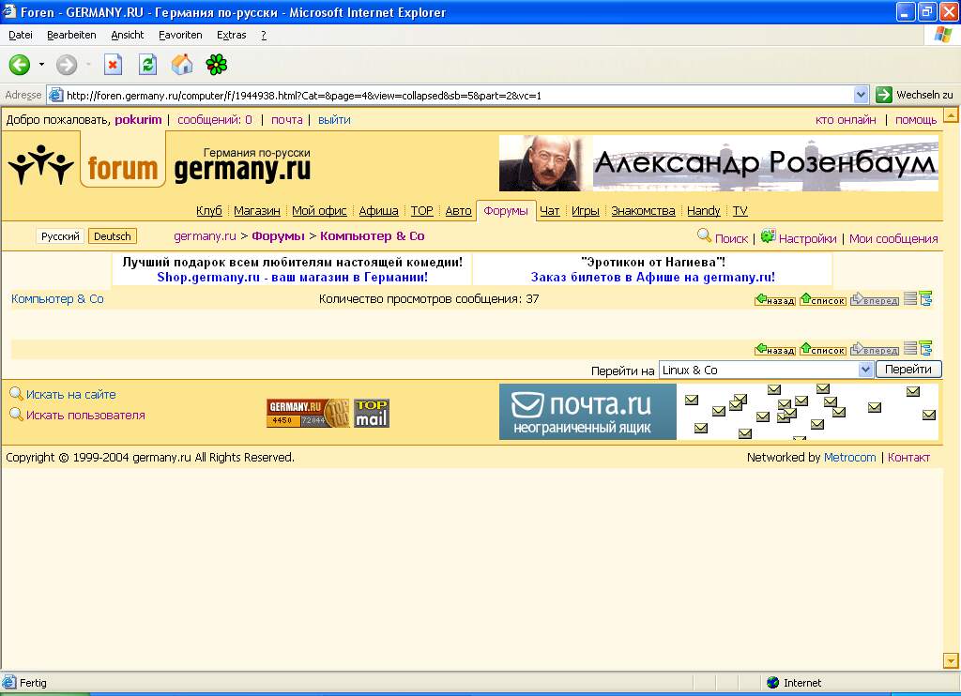Switch to the Клуб tab
This screenshot has width=961, height=696.
[209, 211]
